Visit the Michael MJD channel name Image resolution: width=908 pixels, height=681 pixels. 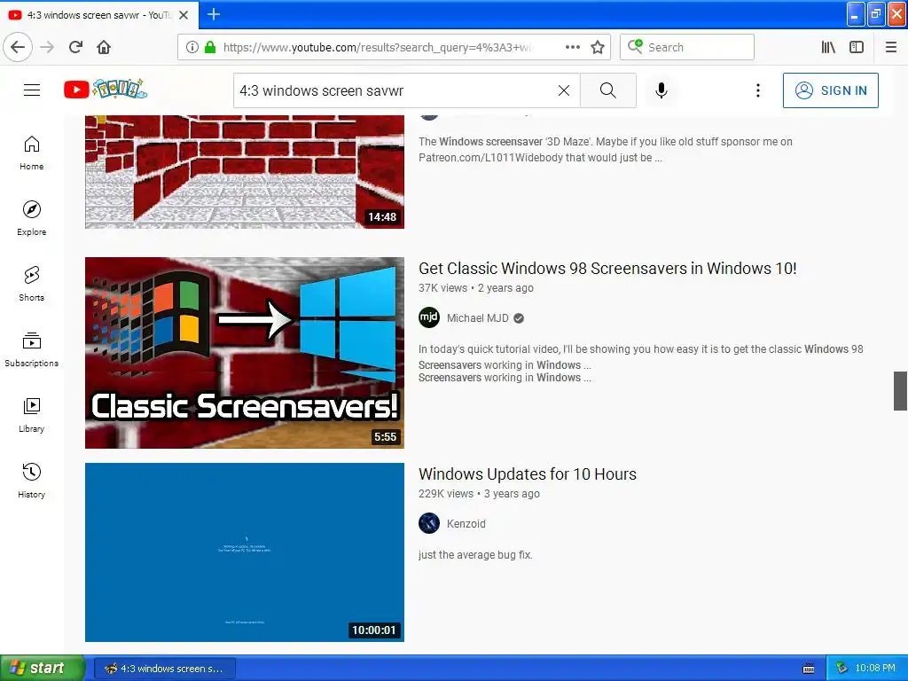tap(478, 318)
